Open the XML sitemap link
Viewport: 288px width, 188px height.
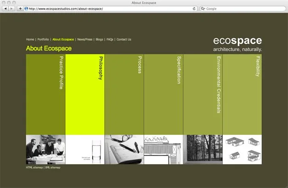(53, 167)
